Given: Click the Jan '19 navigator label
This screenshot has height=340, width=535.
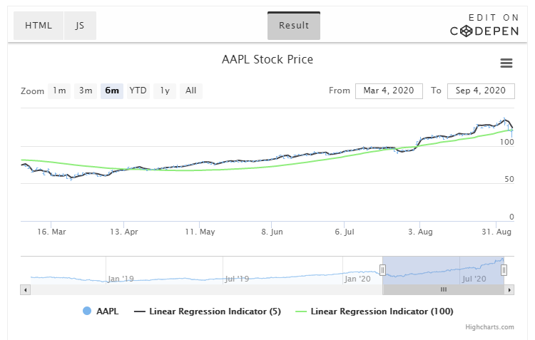Looking at the screenshot, I should click(121, 279).
